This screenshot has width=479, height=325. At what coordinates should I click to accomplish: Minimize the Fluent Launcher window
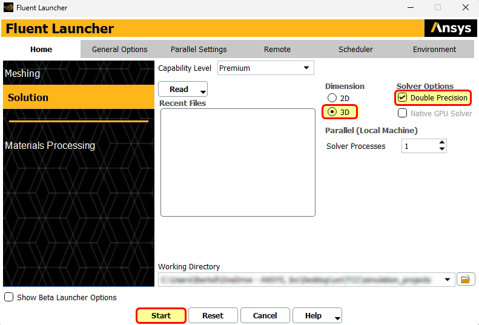click(410, 7)
